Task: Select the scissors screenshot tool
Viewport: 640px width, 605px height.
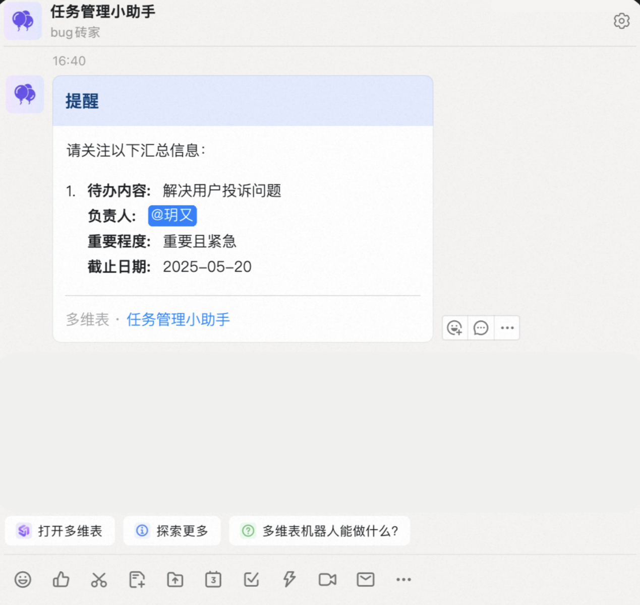Action: pyautogui.click(x=99, y=580)
